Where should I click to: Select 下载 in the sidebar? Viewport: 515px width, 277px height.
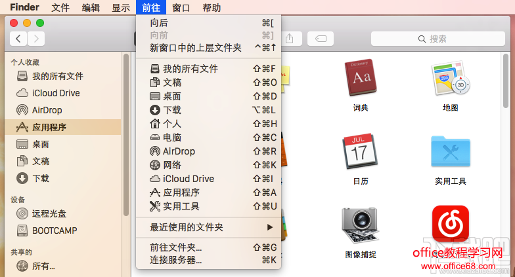coord(63,178)
